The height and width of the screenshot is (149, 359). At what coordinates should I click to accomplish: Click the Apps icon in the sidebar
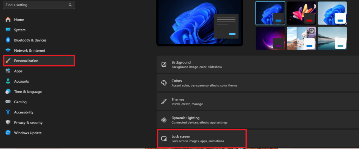[8, 71]
